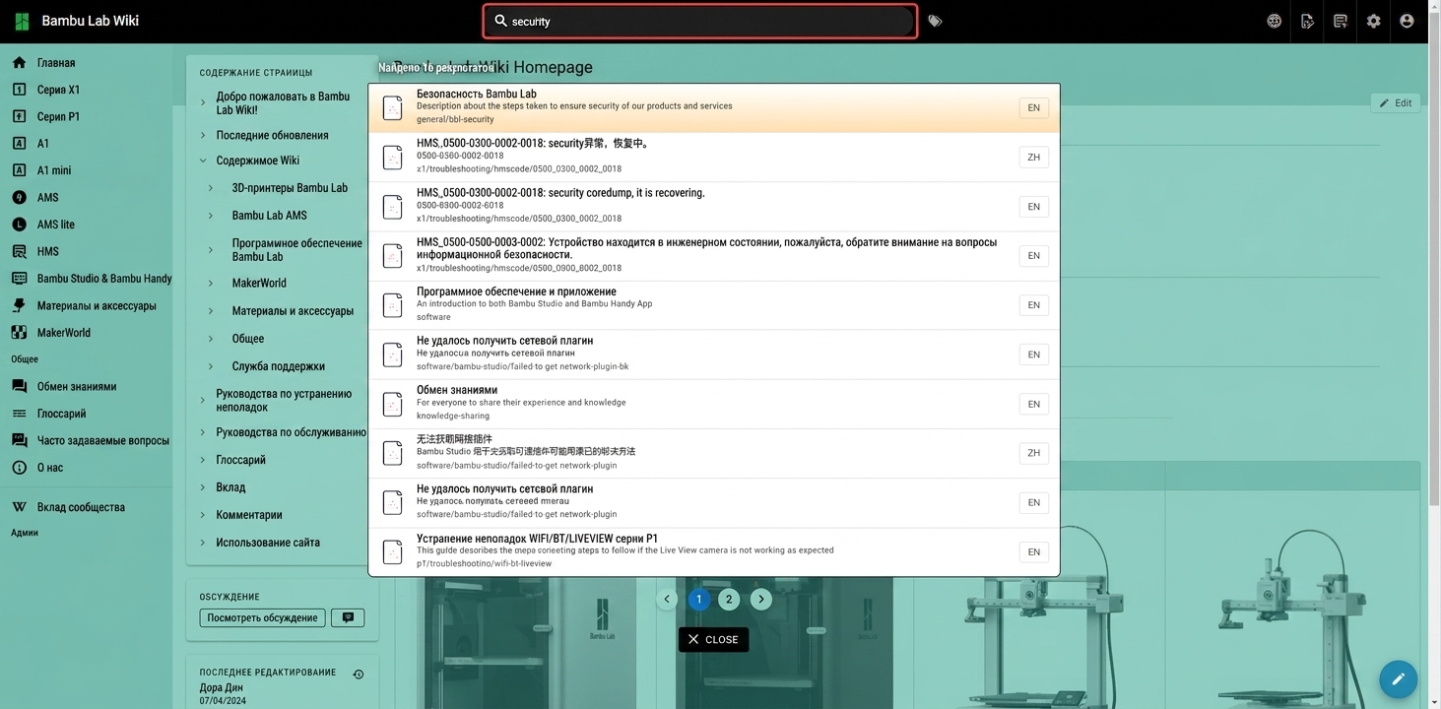Screen dimensions: 1441x709
Task: Select results page 1 in pagination
Action: (x=698, y=599)
